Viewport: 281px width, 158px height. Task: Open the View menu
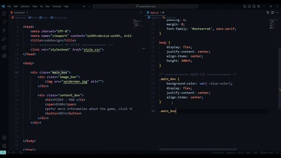coord(35,7)
